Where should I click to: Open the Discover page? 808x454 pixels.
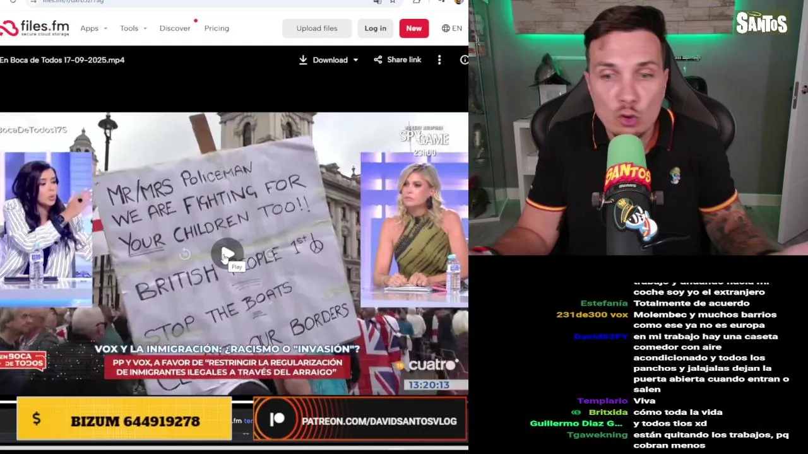coord(175,28)
